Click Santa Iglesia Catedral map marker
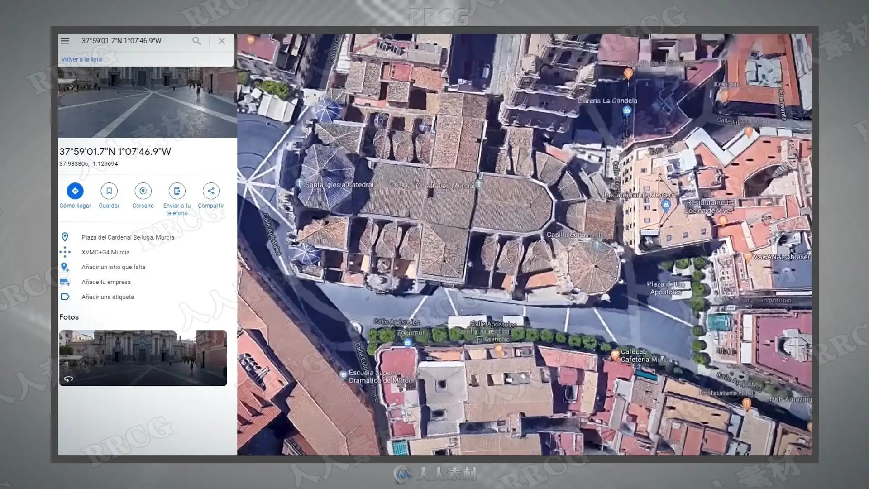869x489 pixels. (299, 183)
